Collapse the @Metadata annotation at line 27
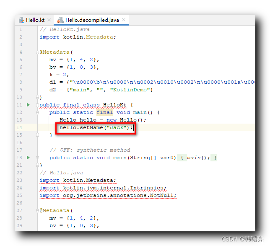Viewport: 270px width, 246px height. (x=37, y=210)
